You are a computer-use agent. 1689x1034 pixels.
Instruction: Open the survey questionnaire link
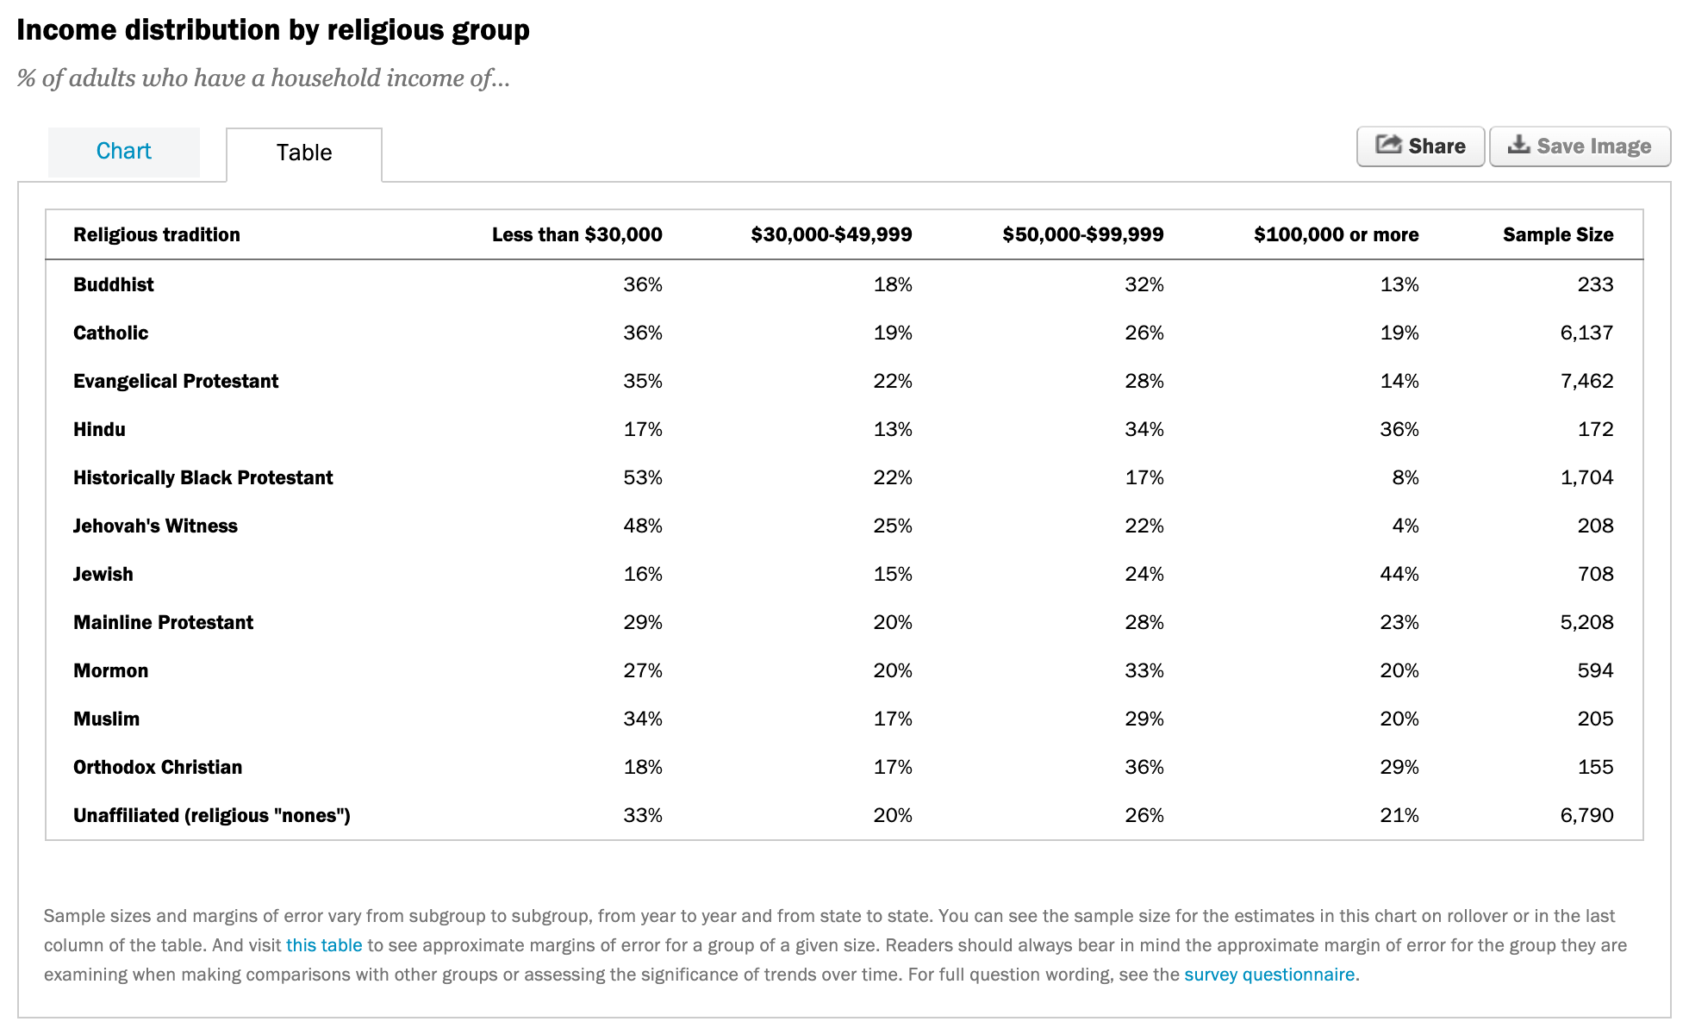click(1269, 975)
